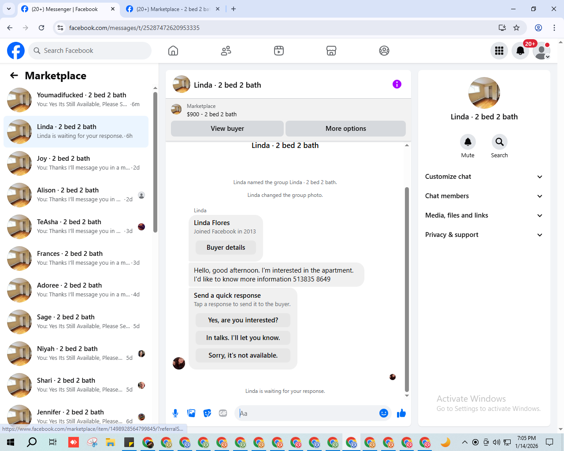This screenshot has width=564, height=451.
Task: Open the Adoree · 2 bed 2 bath conversation
Action: 76,290
